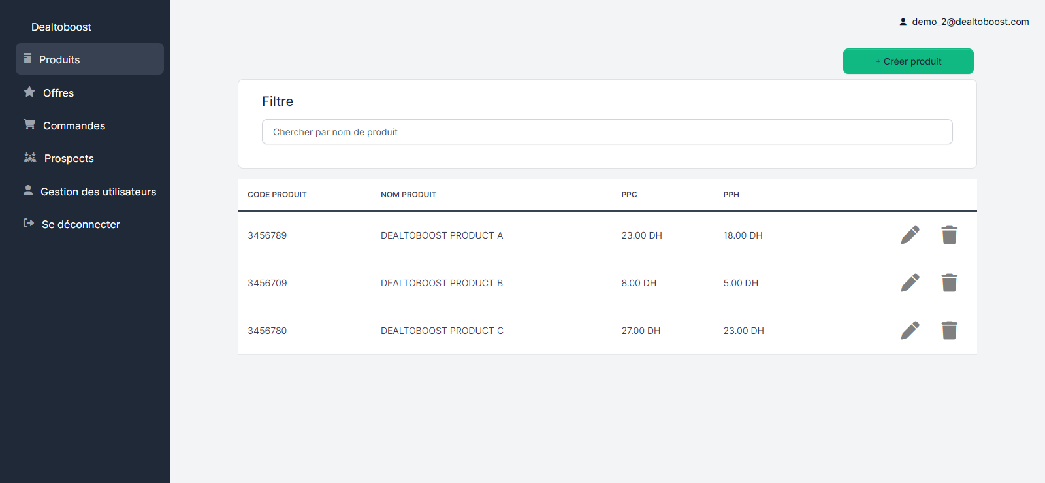
Task: Remove DEALTOBOOST PRODUCT C via trash icon
Action: [950, 330]
